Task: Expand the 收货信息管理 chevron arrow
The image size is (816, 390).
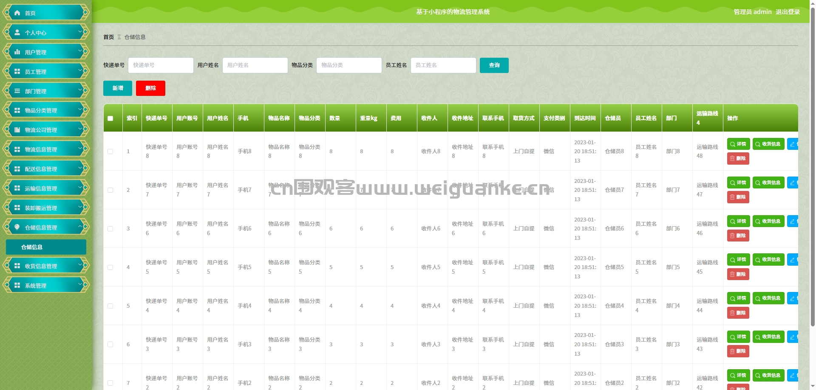Action: [80, 265]
